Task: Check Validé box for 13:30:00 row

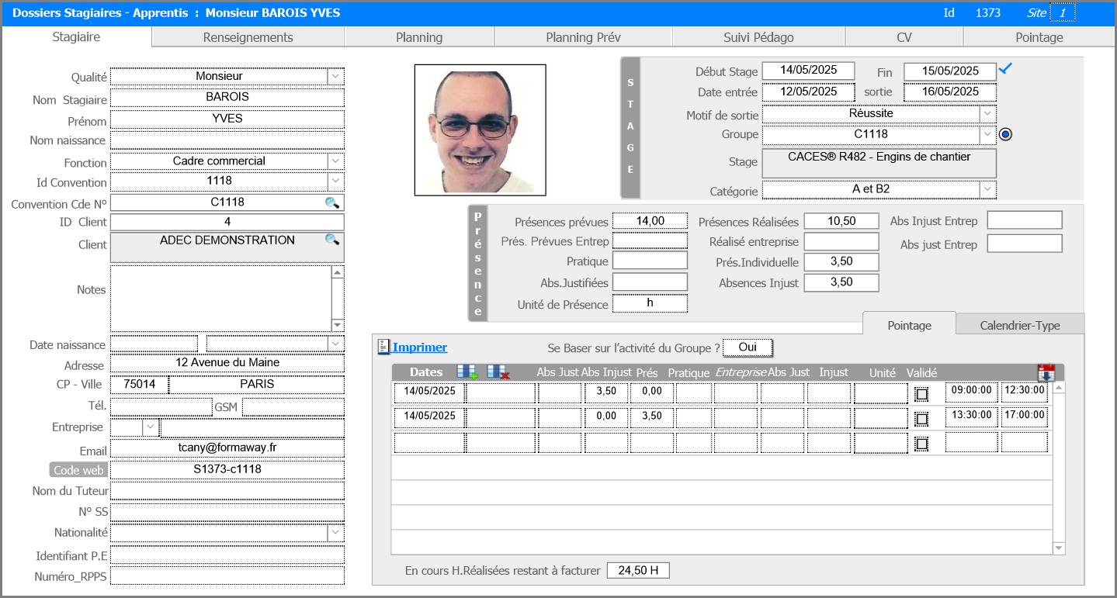Action: (921, 419)
